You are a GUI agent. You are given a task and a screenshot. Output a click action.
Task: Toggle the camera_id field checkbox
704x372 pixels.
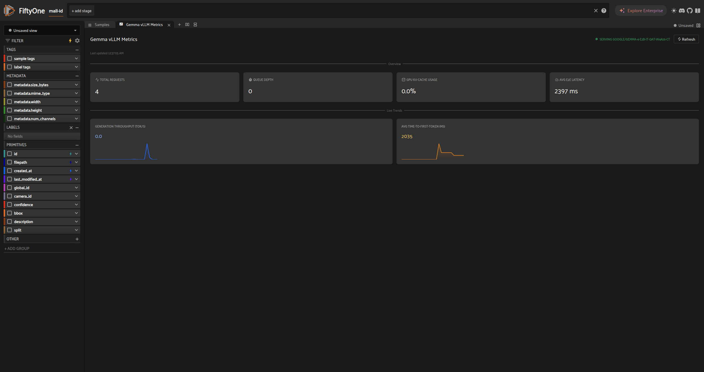click(x=9, y=196)
